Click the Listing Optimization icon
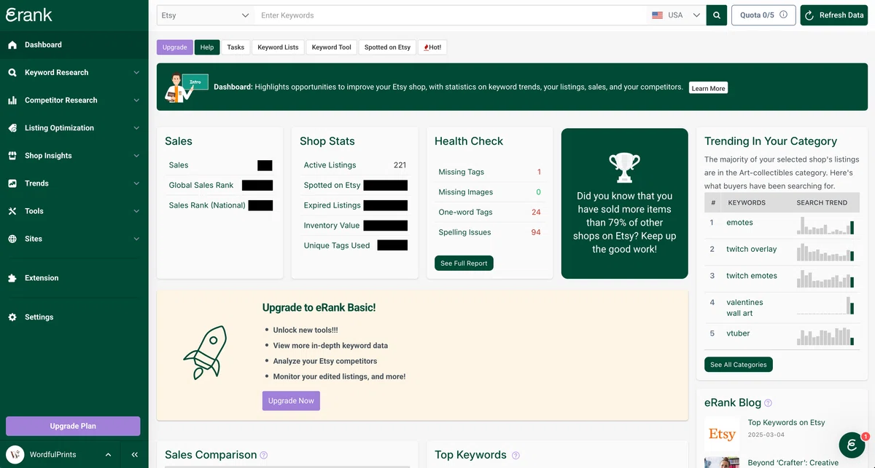Image resolution: width=875 pixels, height=468 pixels. pos(12,128)
